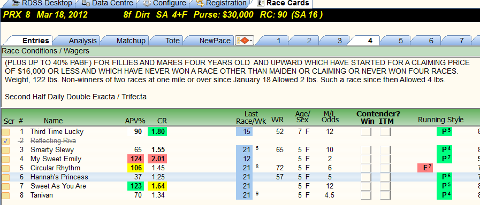Uncheck scratch box for Reflecting Riva
Image resolution: width=480 pixels, height=205 pixels.
coord(6,141)
